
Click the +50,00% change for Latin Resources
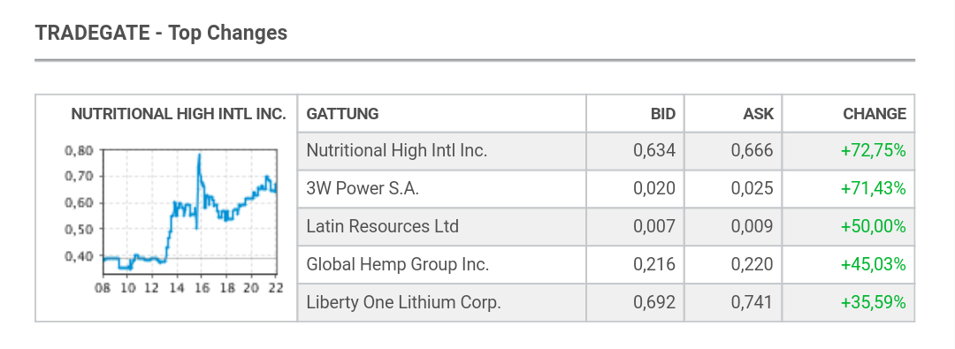point(874,226)
